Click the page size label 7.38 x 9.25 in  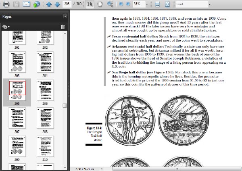click(84, 169)
